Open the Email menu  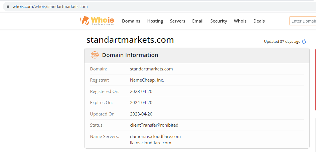(x=198, y=21)
